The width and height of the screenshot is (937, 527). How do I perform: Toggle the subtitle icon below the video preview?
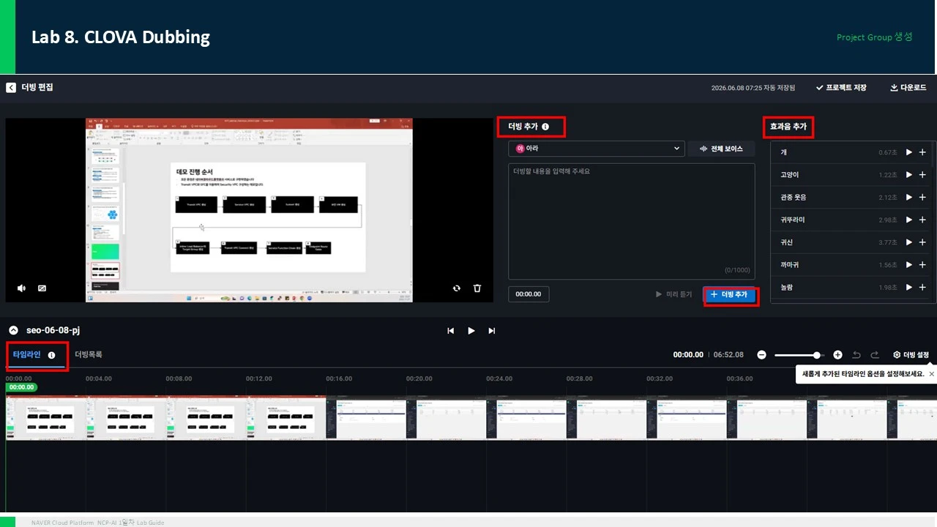(42, 288)
